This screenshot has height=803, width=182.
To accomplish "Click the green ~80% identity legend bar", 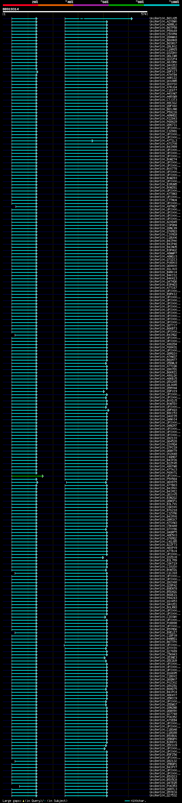I will pos(126,5).
